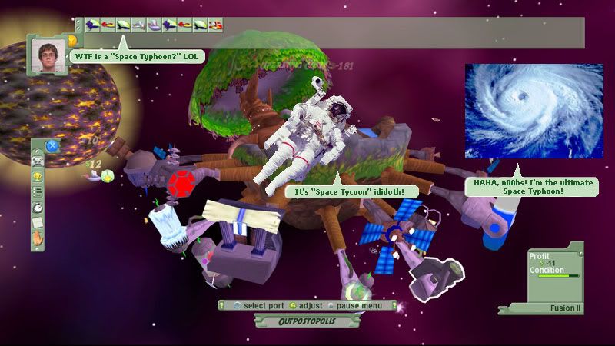615x346 pixels.
Task: Click the right question mark help icon
Action: point(394,305)
